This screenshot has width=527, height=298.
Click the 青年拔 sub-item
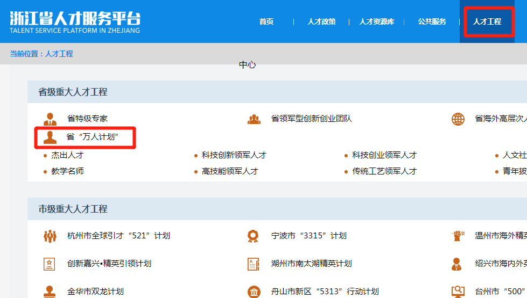pos(515,171)
